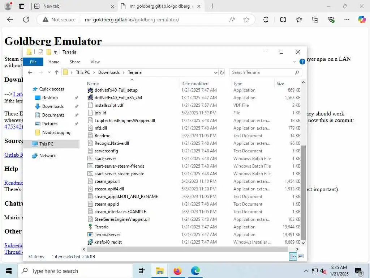This screenshot has height=278, width=370.
Task: Open Edge profile avatar
Action: click(x=8, y=6)
